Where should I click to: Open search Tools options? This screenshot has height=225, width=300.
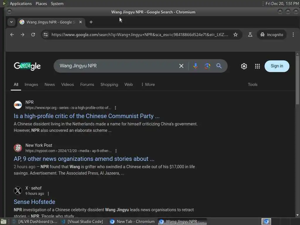(x=253, y=84)
